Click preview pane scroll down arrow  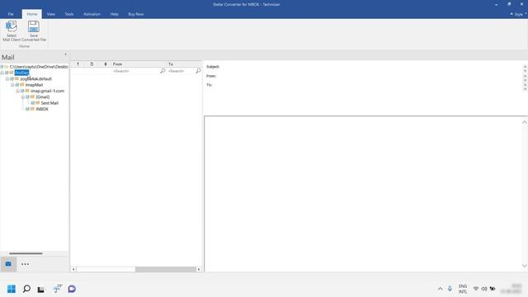tap(525, 266)
